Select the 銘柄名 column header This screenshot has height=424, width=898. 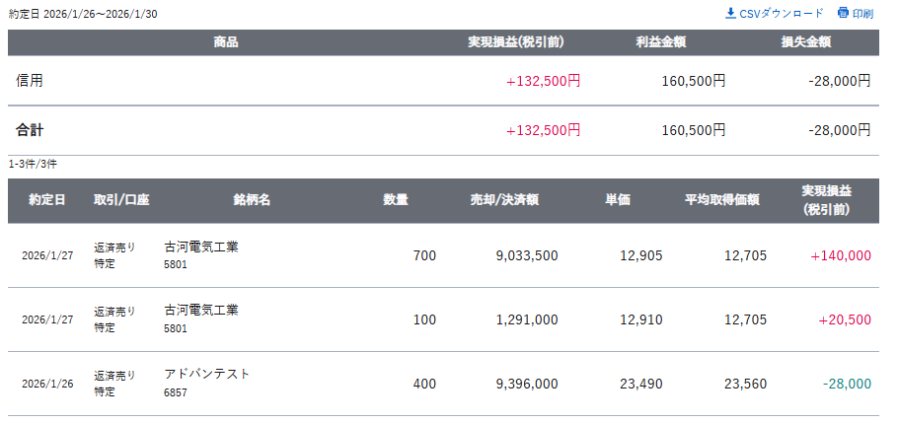(252, 200)
